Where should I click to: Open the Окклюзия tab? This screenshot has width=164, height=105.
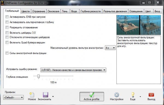click(54, 11)
